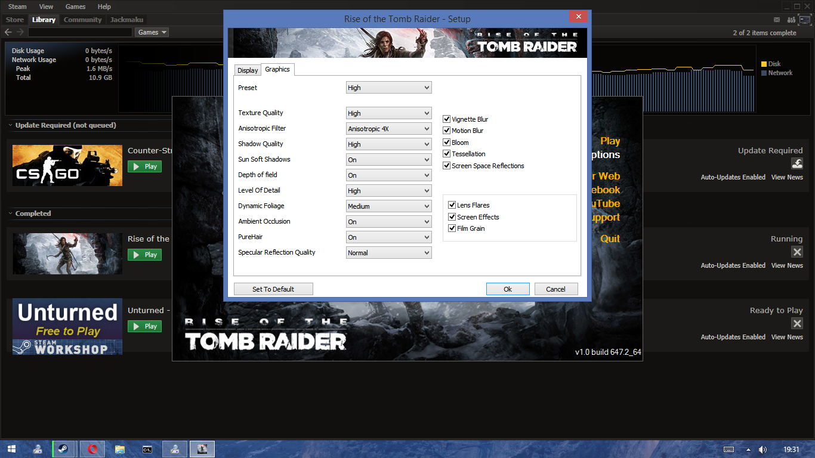Open Opera browser from taskbar
This screenshot has width=815, height=458.
coord(92,449)
